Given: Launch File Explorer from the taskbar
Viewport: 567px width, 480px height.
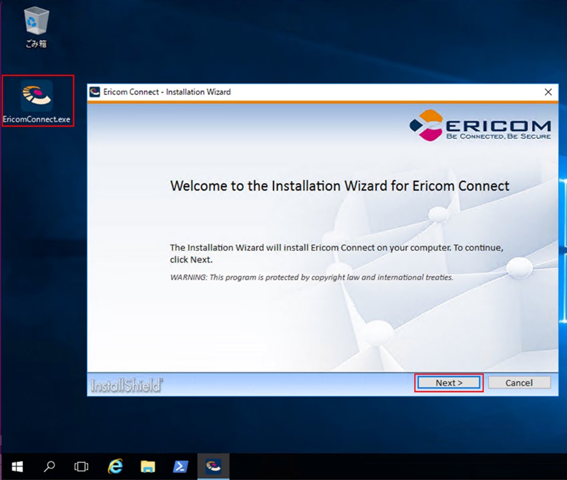Looking at the screenshot, I should point(148,467).
